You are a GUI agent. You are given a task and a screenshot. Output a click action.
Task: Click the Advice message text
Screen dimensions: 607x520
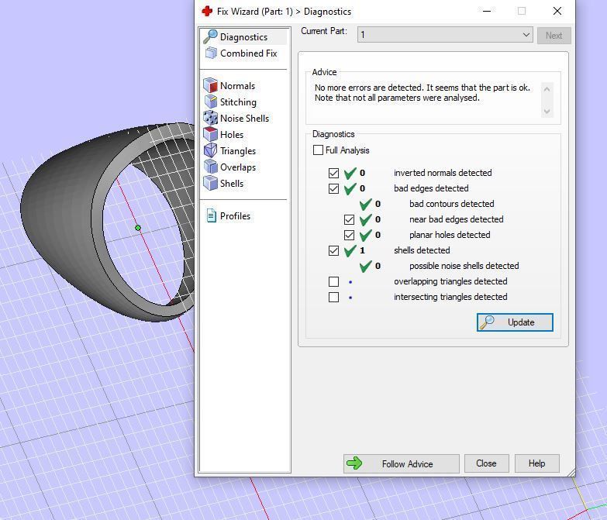click(x=422, y=92)
